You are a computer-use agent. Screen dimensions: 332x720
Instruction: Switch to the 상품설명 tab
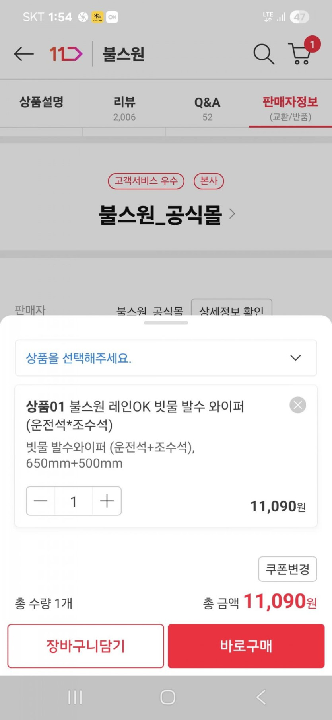[41, 103]
